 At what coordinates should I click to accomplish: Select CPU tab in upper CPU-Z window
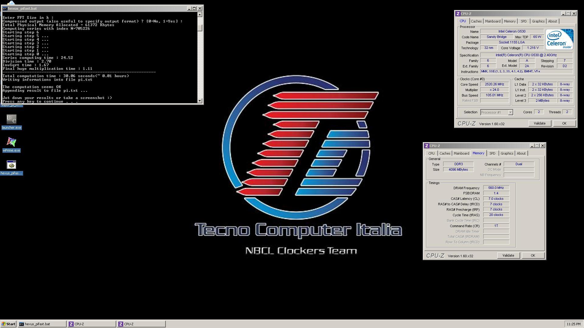pyautogui.click(x=463, y=21)
